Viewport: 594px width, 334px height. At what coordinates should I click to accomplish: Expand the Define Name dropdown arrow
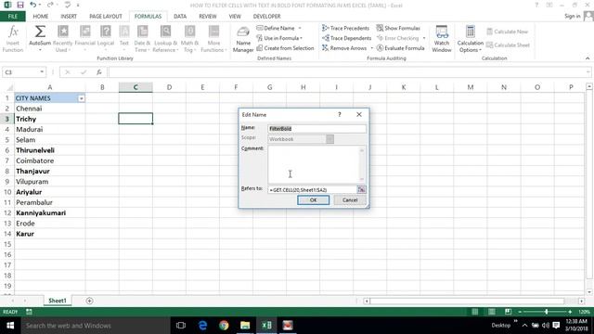[x=300, y=28]
